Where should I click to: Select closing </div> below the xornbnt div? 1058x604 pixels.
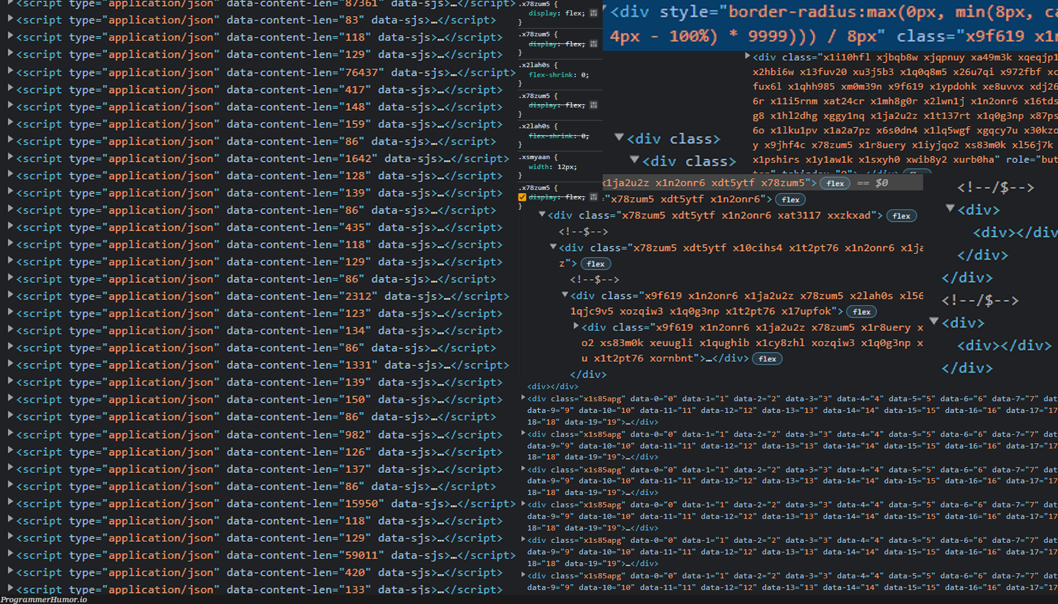click(588, 374)
